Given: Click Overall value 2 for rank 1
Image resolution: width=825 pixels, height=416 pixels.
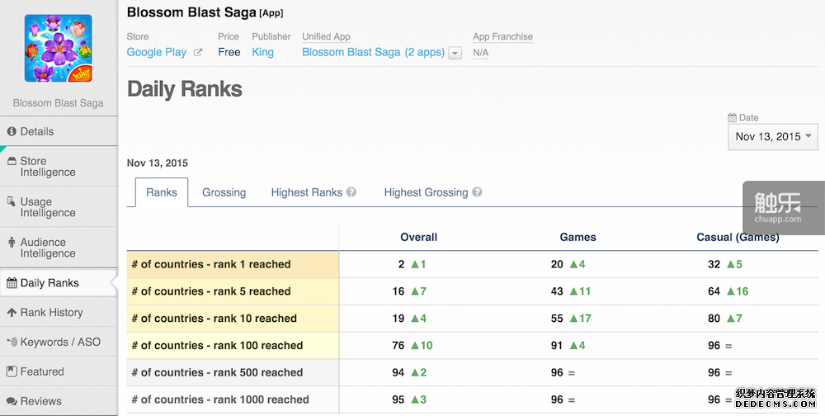Looking at the screenshot, I should coord(402,264).
